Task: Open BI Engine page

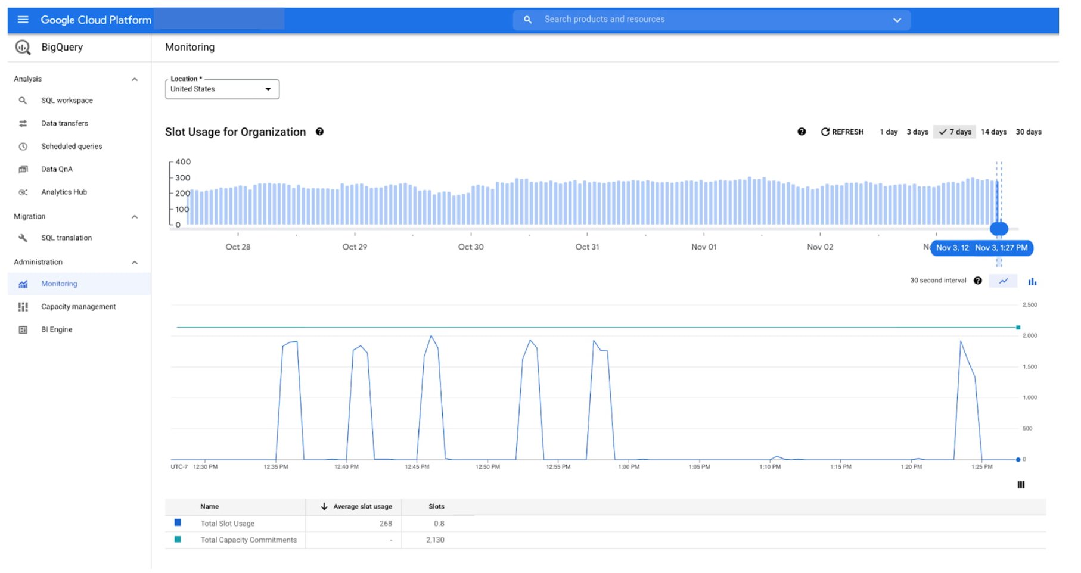Action: coord(57,330)
